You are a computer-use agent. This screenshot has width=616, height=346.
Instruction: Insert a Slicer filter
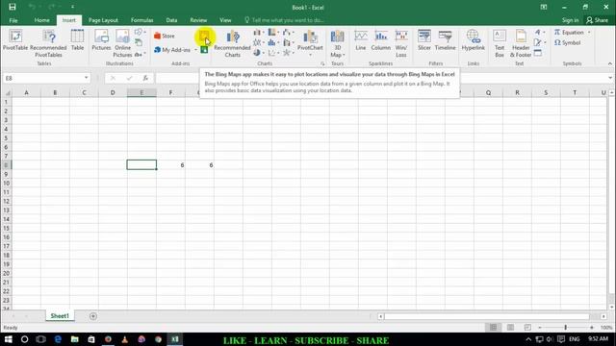click(x=424, y=40)
